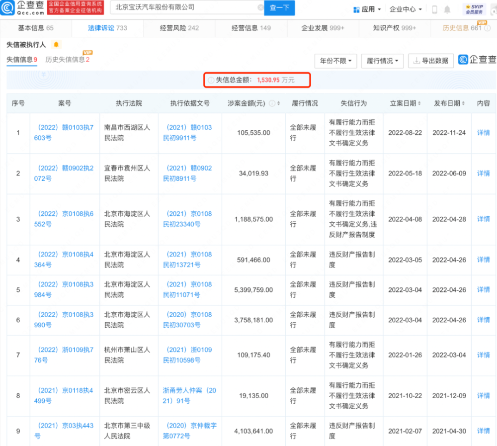The image size is (497, 446).
Task: Click the Qcc logo icon at top left
Action: 7,7
